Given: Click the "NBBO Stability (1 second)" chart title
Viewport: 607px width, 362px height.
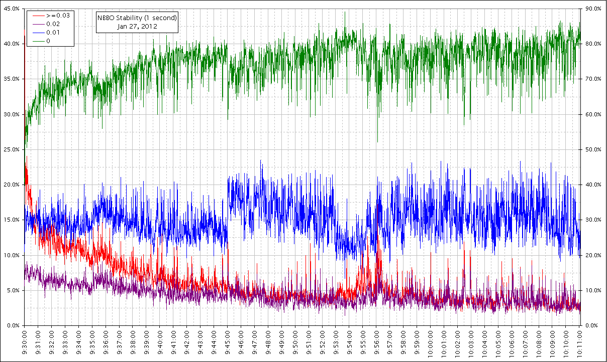Looking at the screenshot, I should (x=137, y=18).
